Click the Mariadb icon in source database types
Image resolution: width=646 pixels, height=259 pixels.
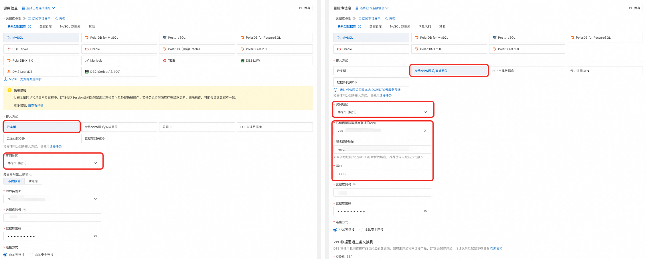87,60
